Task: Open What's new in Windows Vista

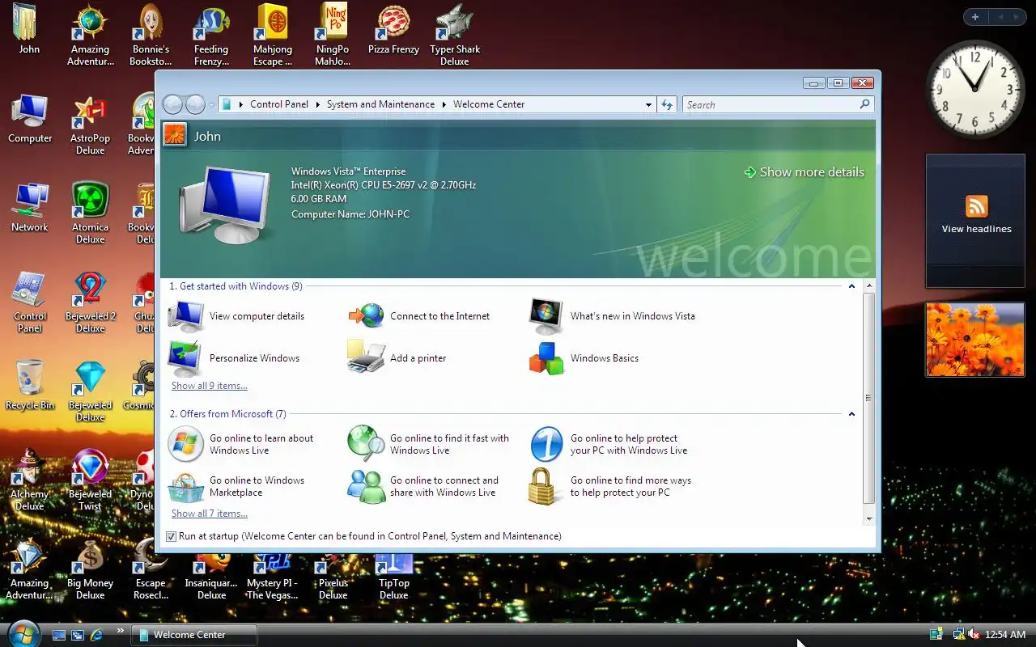Action: click(x=613, y=316)
